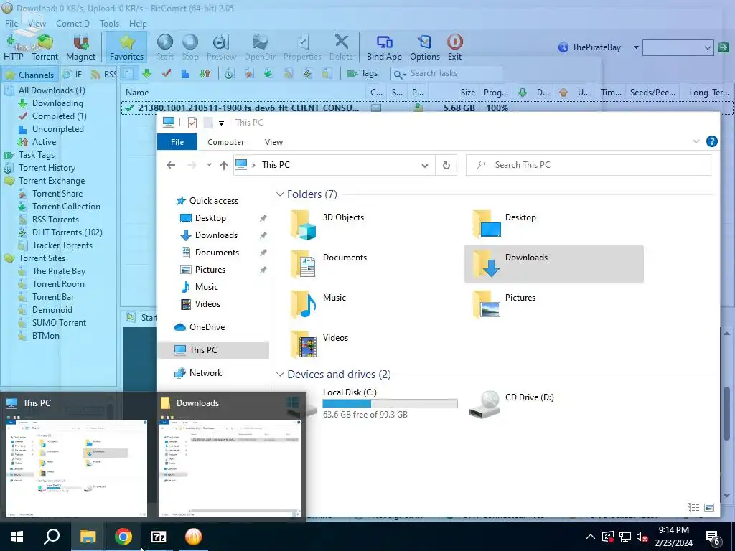Click the green down-arrow filter icon in task toolbar

pyautogui.click(x=147, y=74)
